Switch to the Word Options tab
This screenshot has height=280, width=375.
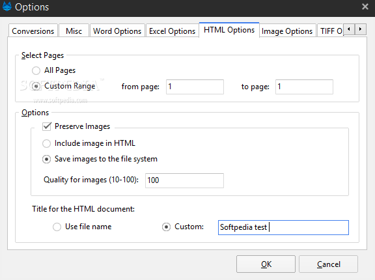117,31
